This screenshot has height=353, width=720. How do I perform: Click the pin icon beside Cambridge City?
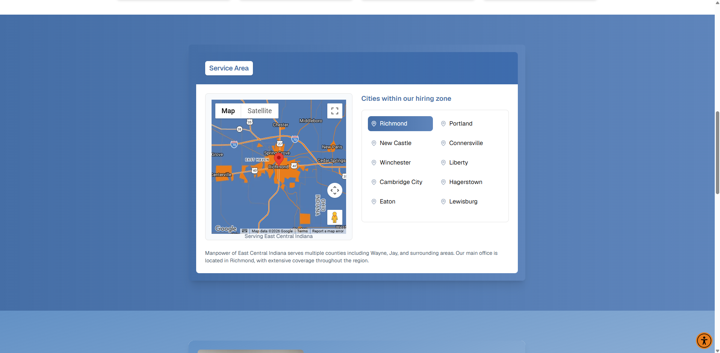(374, 182)
